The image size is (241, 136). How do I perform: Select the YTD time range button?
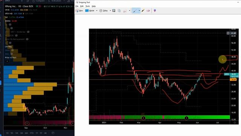pyautogui.click(x=32, y=133)
